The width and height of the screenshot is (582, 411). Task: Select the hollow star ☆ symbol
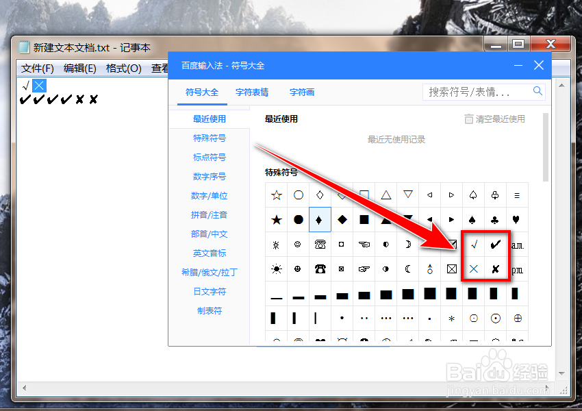[x=276, y=195]
